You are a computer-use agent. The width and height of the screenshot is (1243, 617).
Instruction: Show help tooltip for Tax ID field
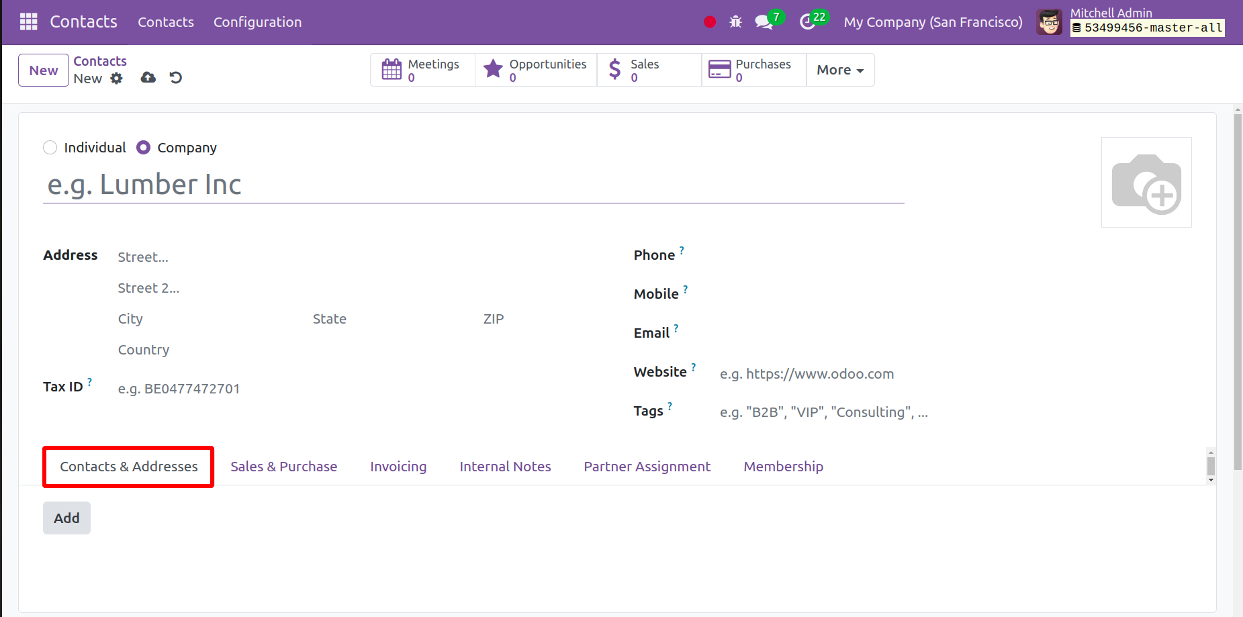pos(89,381)
